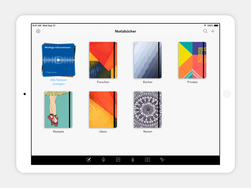Attach a file with paperclip icon

tap(133, 160)
